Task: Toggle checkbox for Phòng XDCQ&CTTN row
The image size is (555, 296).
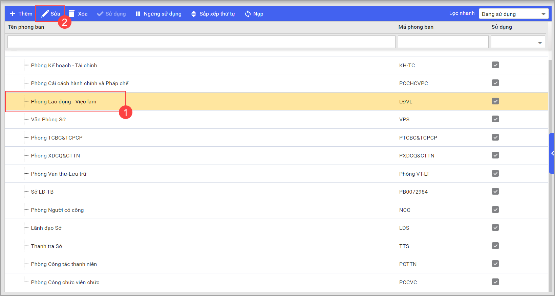Action: tap(495, 155)
